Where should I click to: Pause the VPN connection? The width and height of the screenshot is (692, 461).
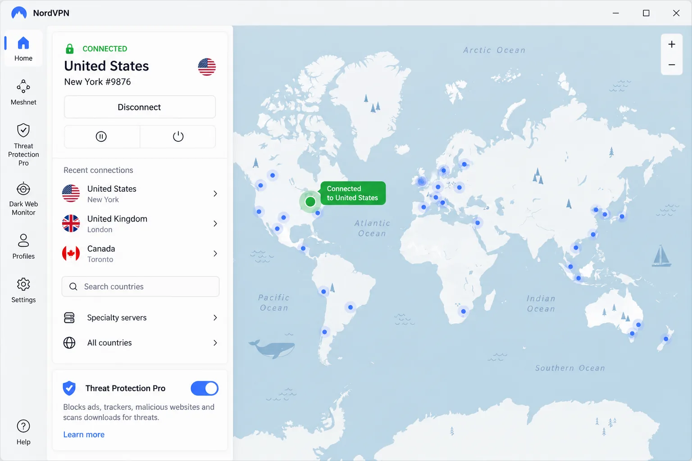pos(102,136)
